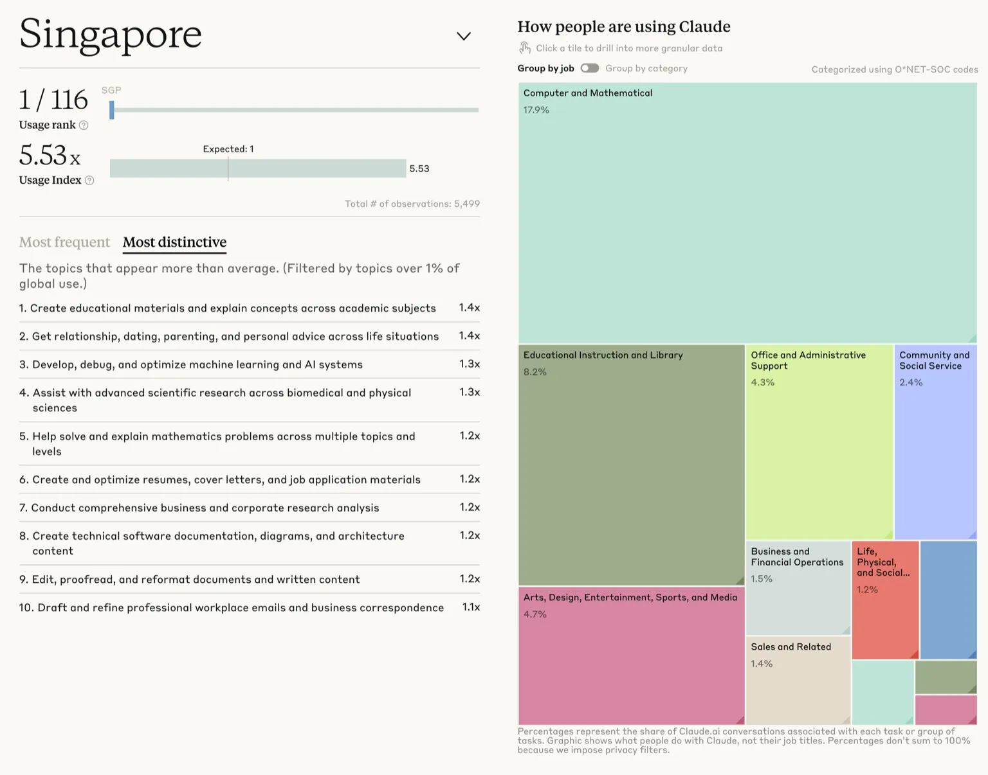Screen dimensions: 988x775
Task: Toggle the Group by job/category switch
Action: click(x=589, y=68)
